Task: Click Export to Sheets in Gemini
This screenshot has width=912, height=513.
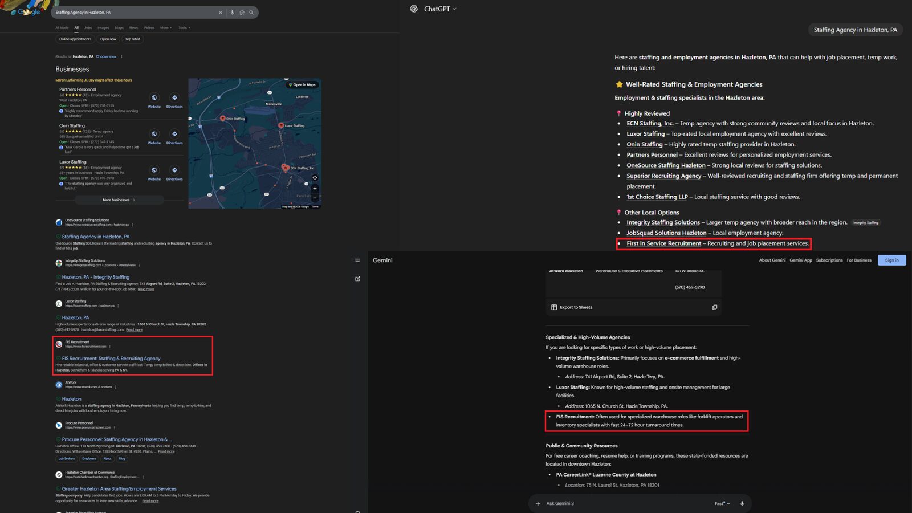Action: 572,307
